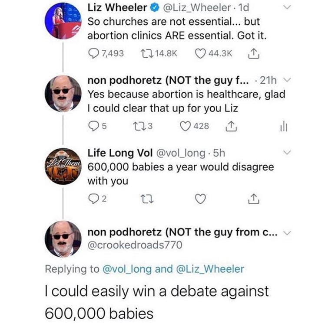View tweet activity analytics bars icon
This screenshot has width=335, height=333.
pyautogui.click(x=285, y=126)
